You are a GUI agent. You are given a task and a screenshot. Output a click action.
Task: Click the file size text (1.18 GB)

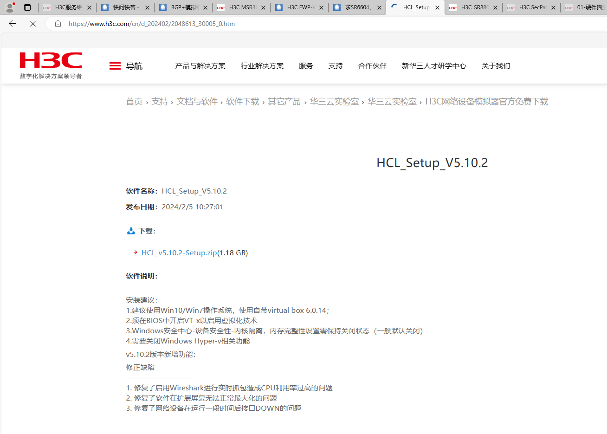(x=232, y=253)
